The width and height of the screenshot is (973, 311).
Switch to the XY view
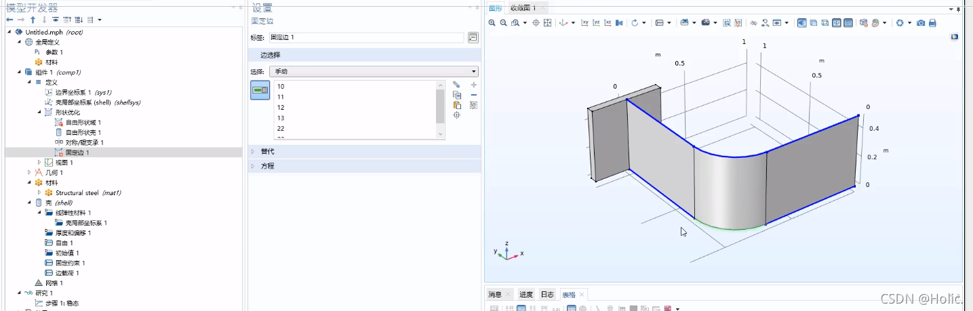[584, 22]
